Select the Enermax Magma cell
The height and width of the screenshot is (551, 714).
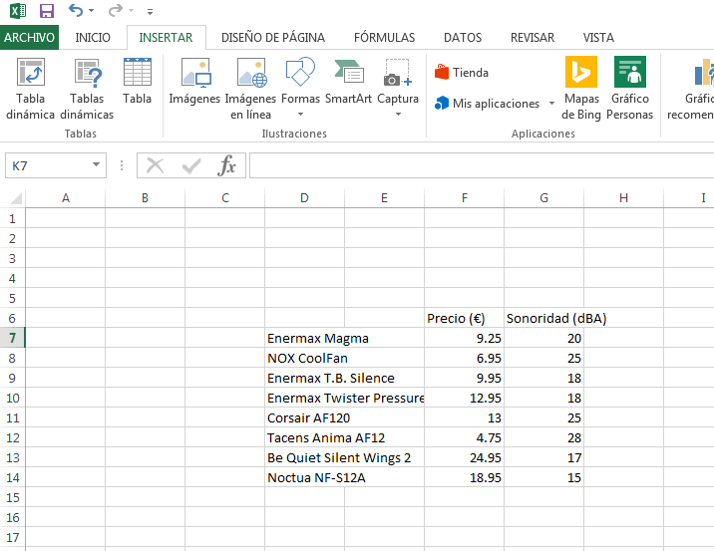304,338
